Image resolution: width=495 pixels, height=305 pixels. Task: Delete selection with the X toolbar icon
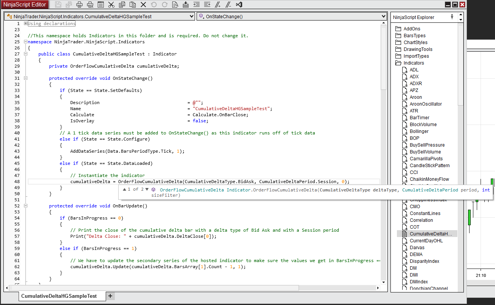(143, 5)
